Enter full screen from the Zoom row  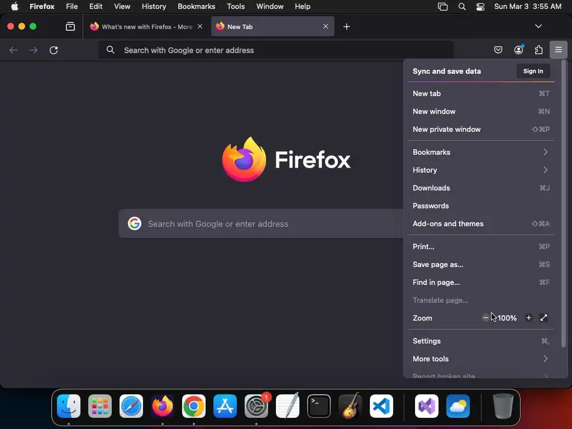pyautogui.click(x=544, y=318)
